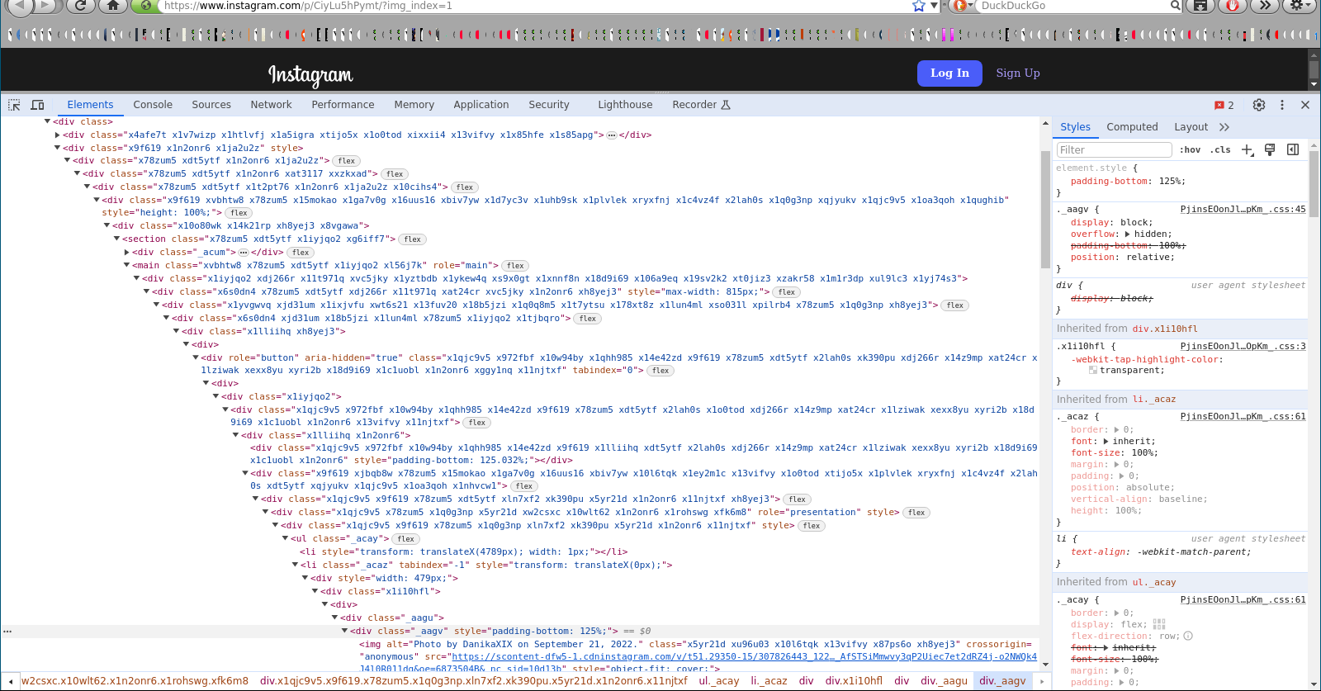Click the Sign Up link
This screenshot has height=691, width=1321.
1017,73
